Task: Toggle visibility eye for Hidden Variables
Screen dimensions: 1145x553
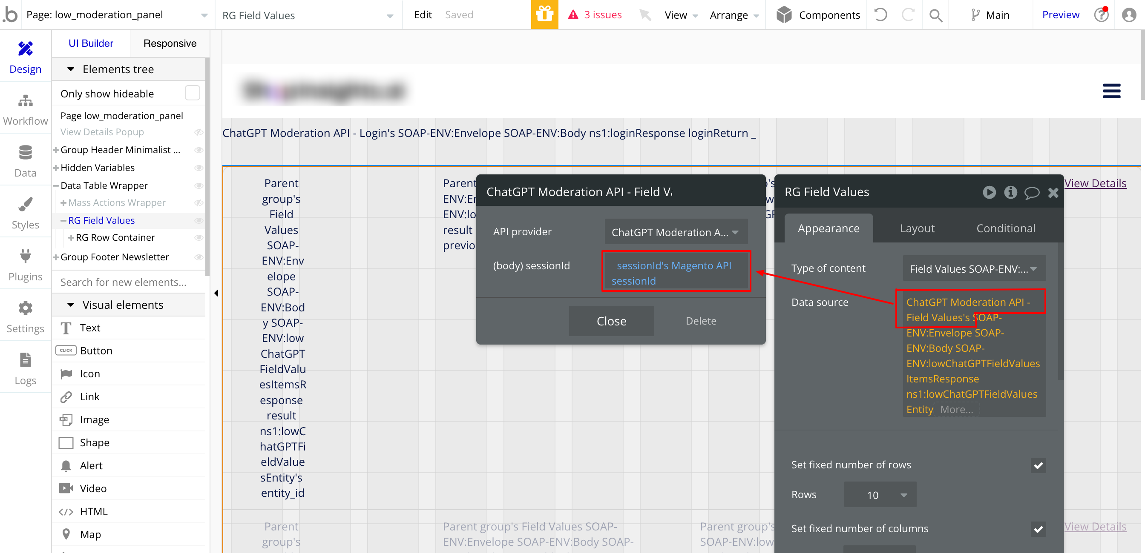Action: (199, 168)
